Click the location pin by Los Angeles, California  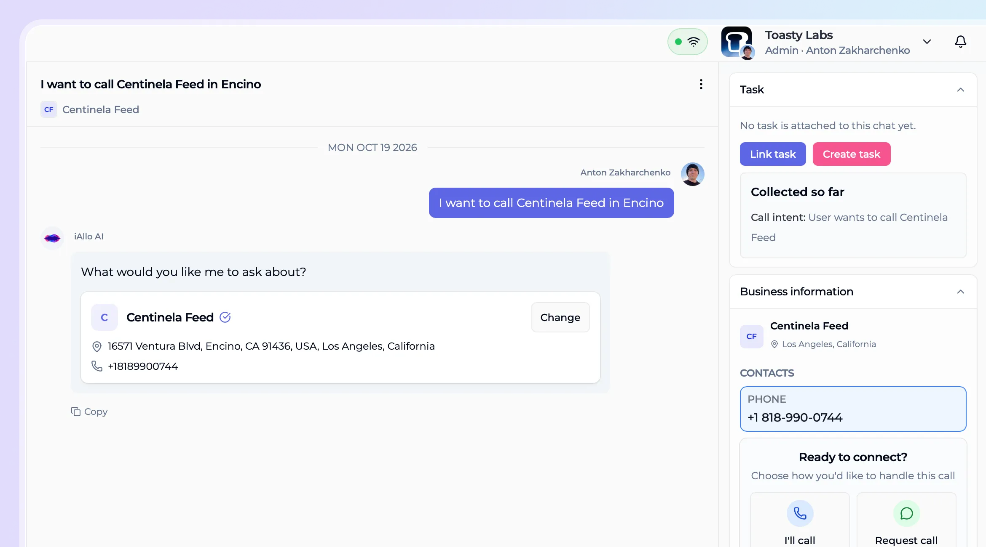click(774, 344)
